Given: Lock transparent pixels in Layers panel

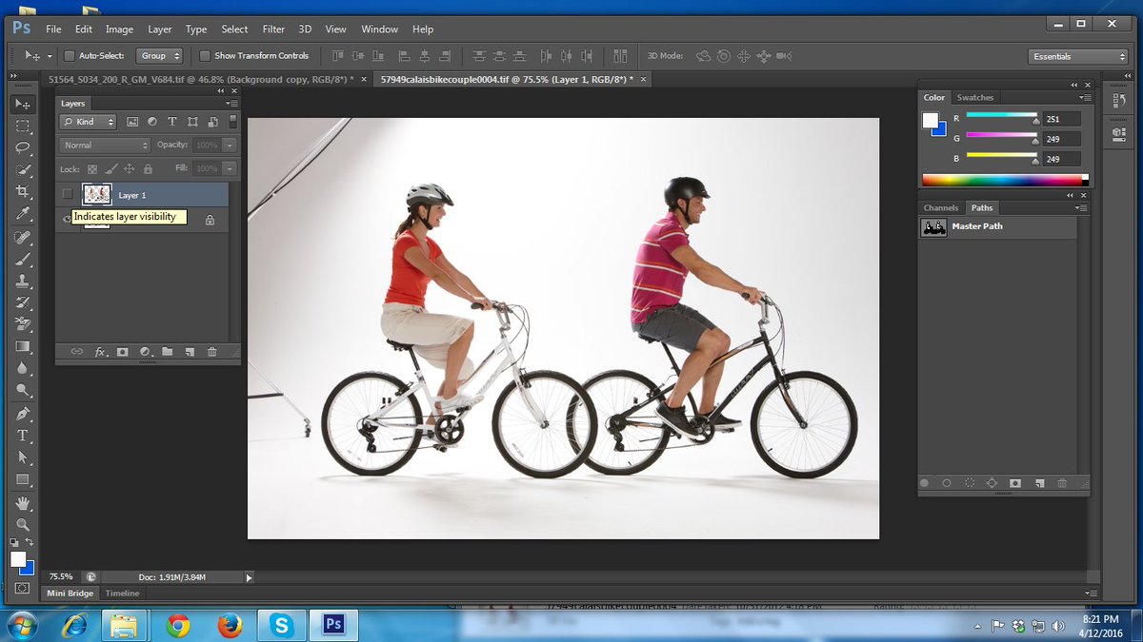Looking at the screenshot, I should click(x=92, y=168).
